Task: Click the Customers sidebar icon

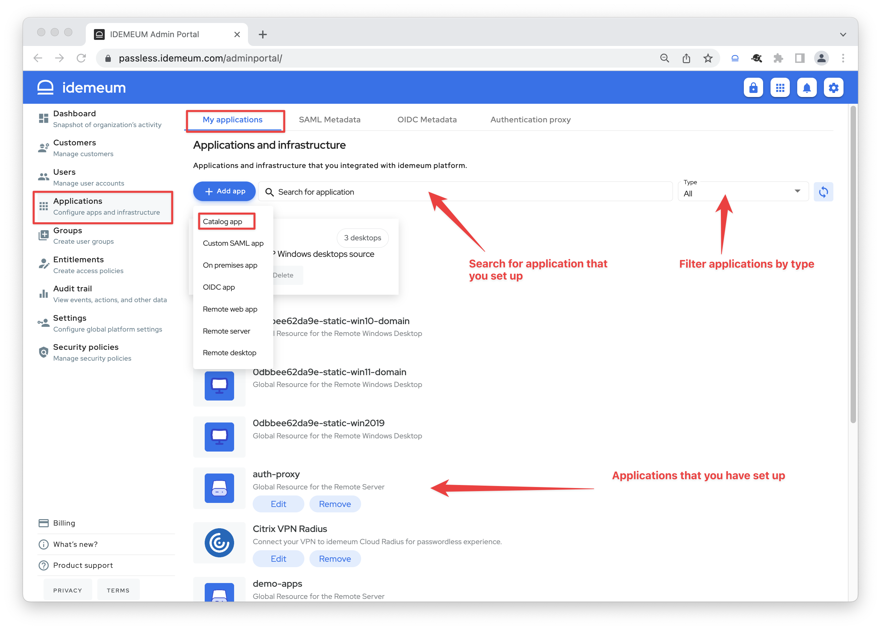Action: coord(44,148)
